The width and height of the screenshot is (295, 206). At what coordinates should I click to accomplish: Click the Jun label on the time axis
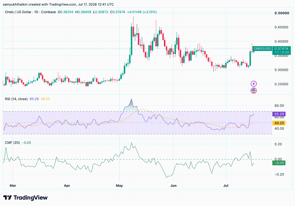click(x=173, y=185)
